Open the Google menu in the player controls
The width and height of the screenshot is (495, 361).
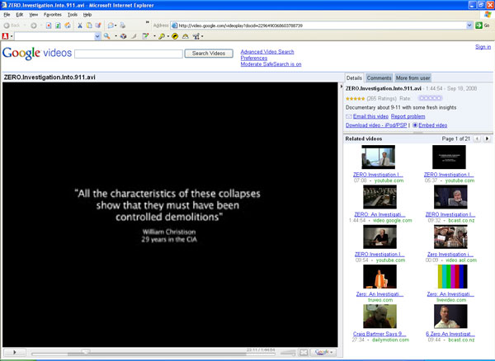pyautogui.click(x=323, y=353)
